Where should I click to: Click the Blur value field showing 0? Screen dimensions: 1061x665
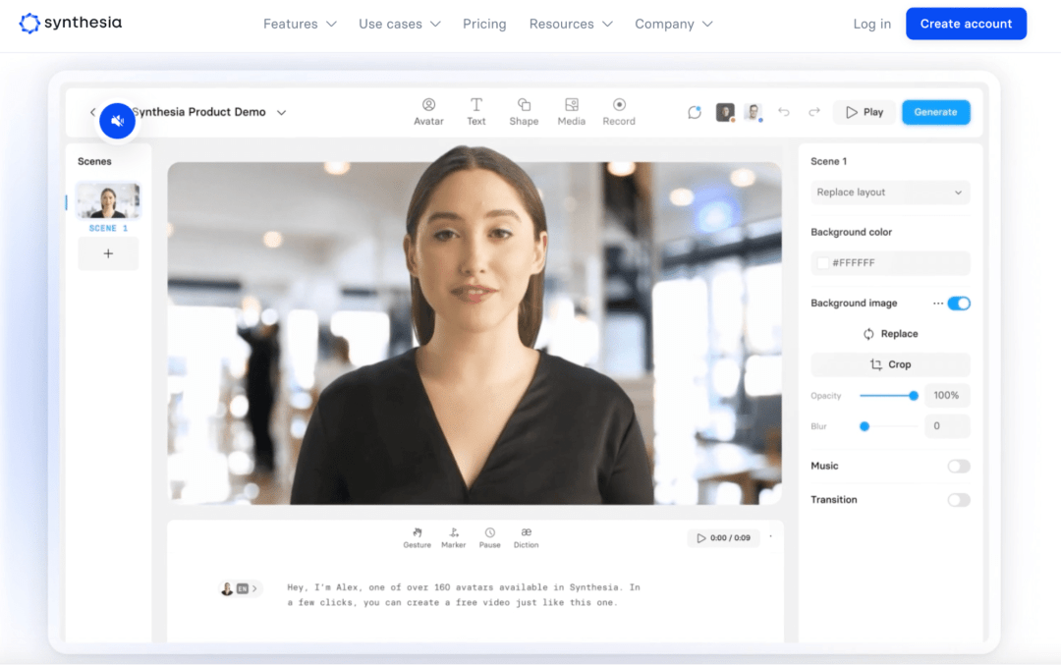click(x=947, y=426)
